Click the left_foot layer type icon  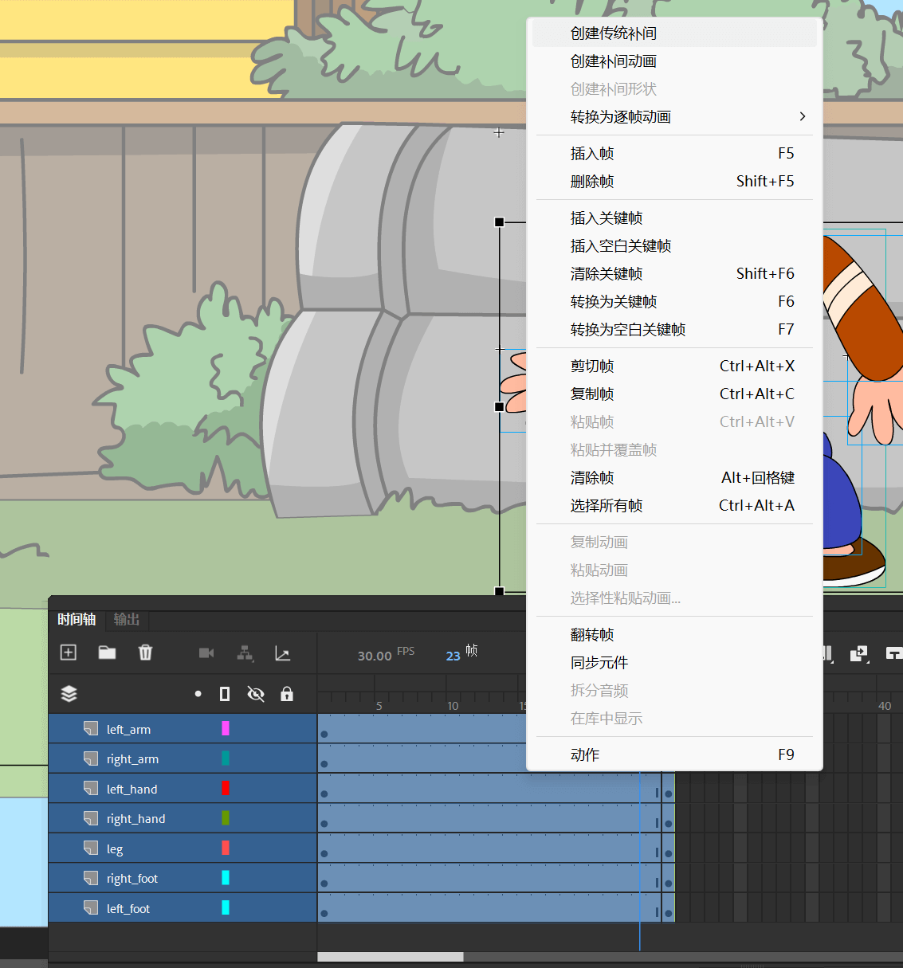(91, 907)
